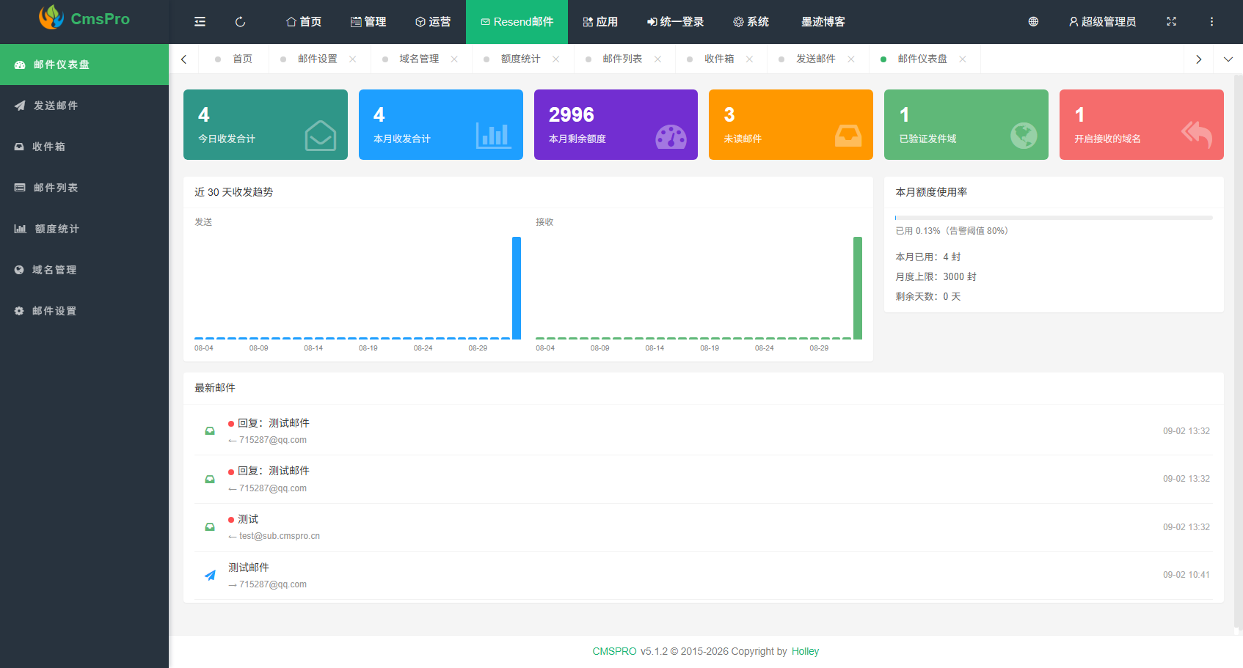Click the test@sub.cmspro.cn sender address
The height and width of the screenshot is (668, 1243).
click(x=280, y=536)
